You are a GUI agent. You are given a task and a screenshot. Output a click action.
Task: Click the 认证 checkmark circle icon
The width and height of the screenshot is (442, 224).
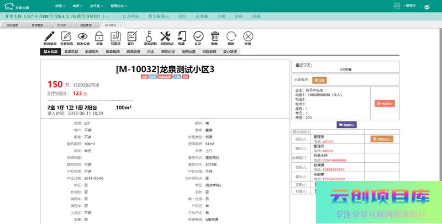coord(198,36)
